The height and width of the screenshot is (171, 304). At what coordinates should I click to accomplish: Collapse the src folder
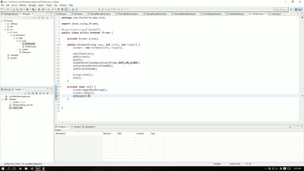(5, 29)
